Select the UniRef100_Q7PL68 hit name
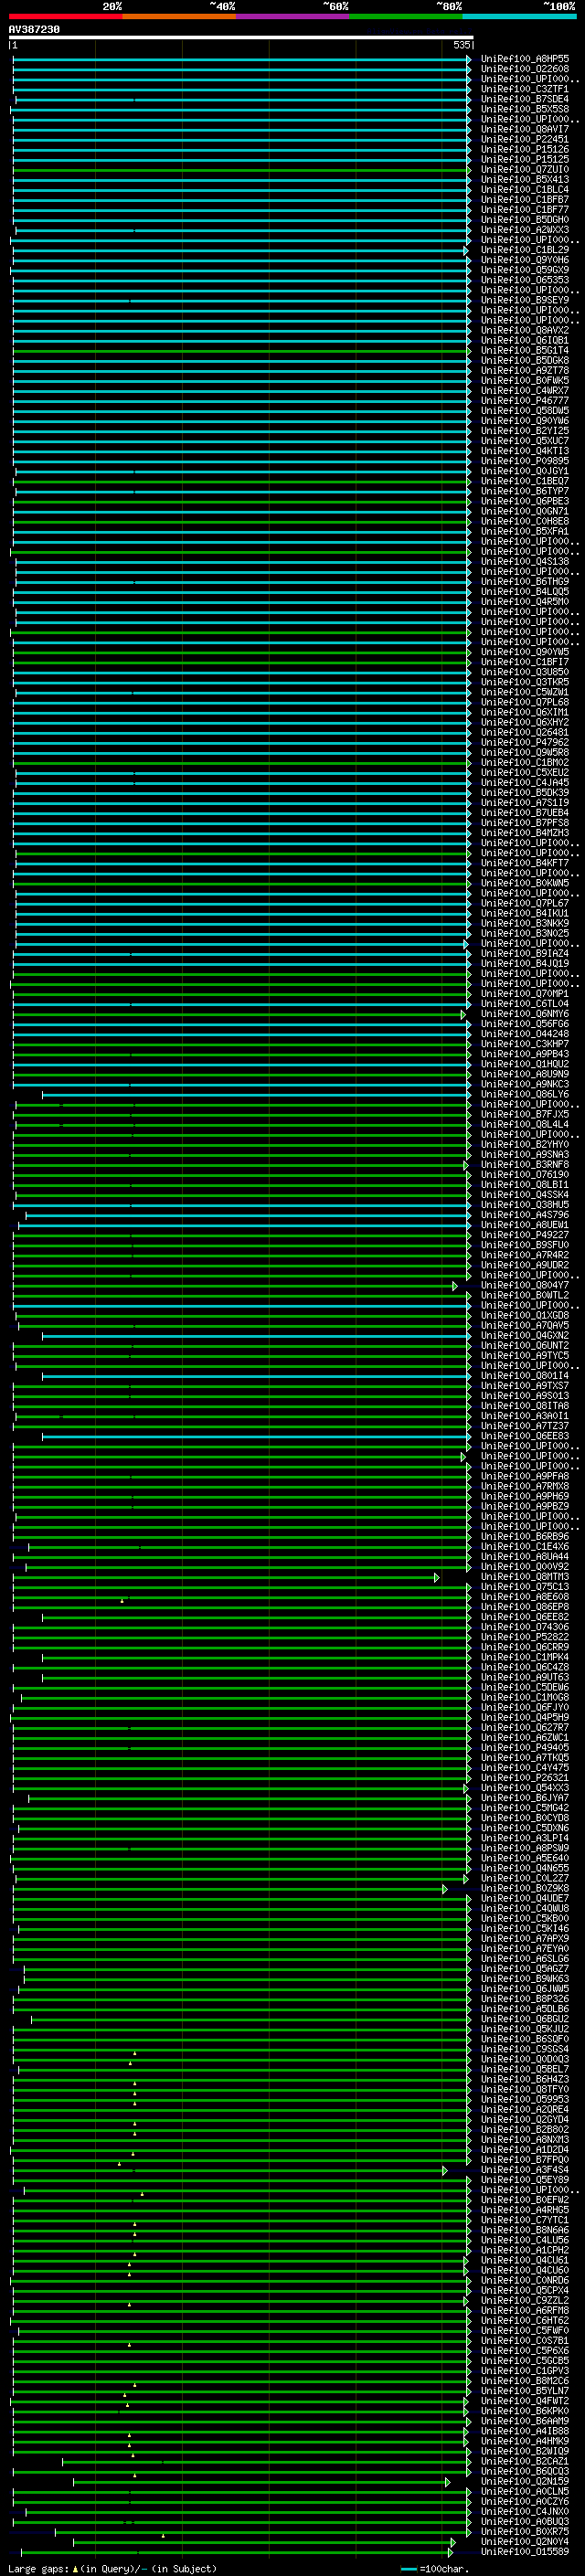Screen dimensions: 585x2576 click(525, 702)
